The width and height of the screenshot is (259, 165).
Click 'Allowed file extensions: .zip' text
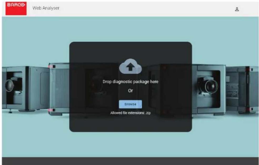click(131, 113)
